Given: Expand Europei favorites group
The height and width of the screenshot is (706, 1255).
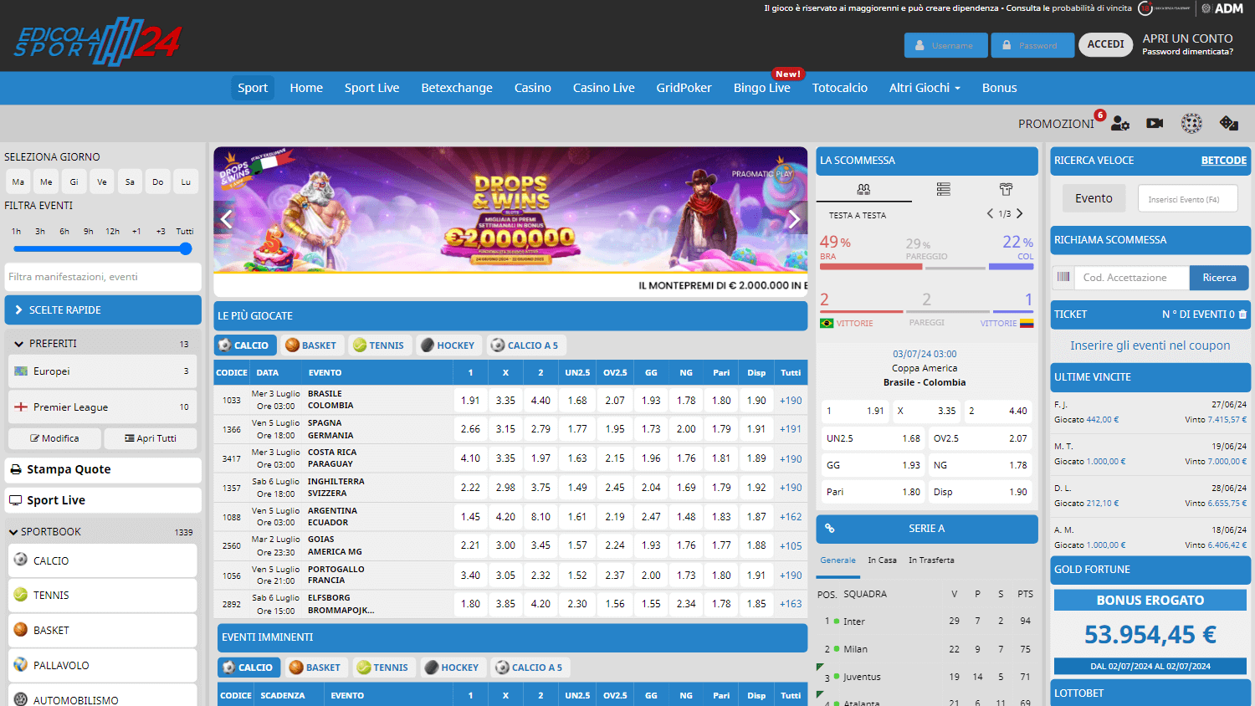Looking at the screenshot, I should (103, 371).
